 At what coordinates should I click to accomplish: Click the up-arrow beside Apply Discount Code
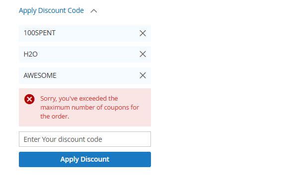[x=94, y=11]
